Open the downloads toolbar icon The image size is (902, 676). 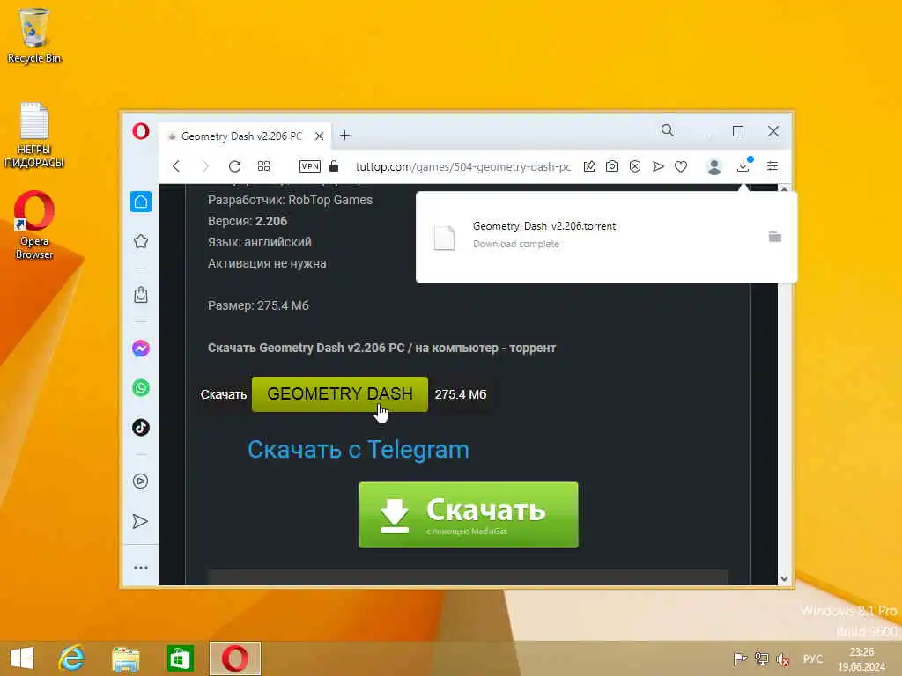(743, 165)
